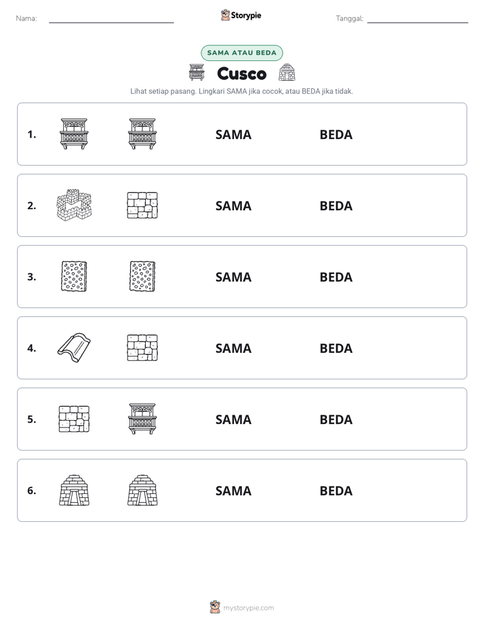Choose BEDA for question 4
The width and height of the screenshot is (484, 627).
click(336, 348)
